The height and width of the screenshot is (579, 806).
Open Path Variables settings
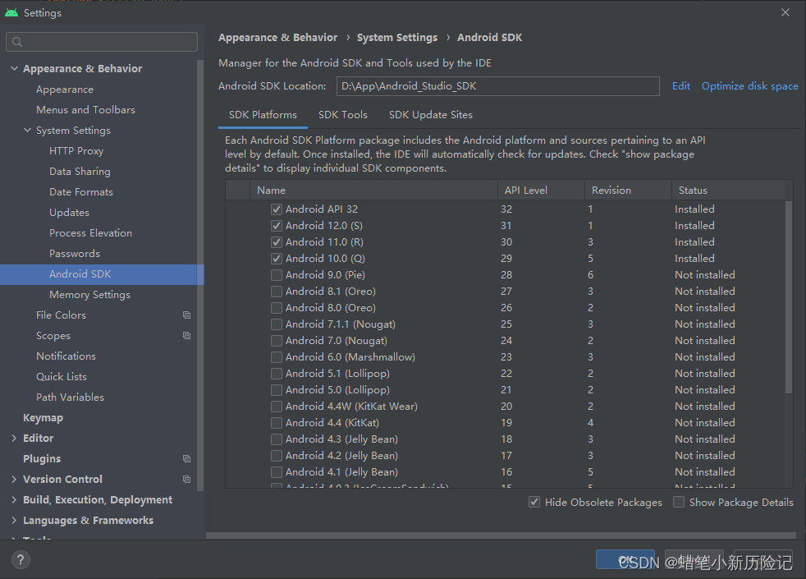point(70,397)
